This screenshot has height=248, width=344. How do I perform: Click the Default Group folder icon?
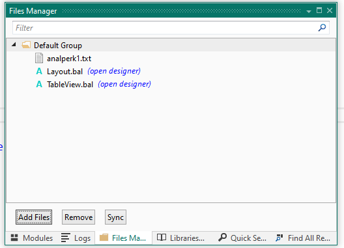point(26,45)
